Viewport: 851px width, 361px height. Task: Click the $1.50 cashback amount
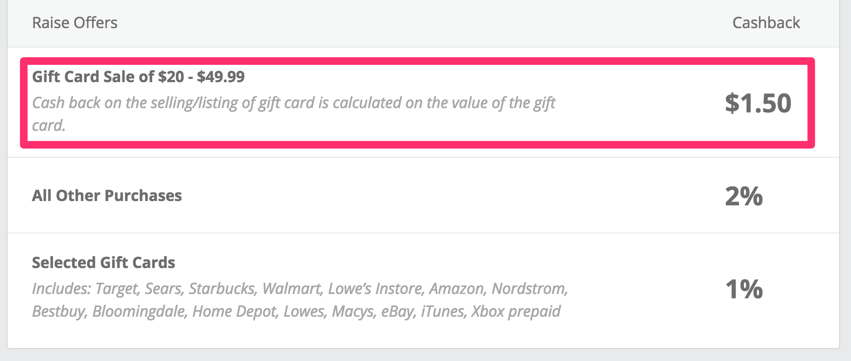(x=758, y=103)
